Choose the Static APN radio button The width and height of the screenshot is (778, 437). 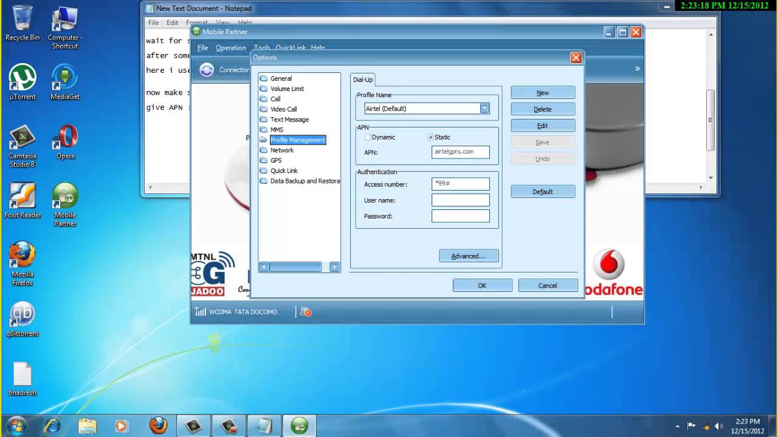[431, 137]
